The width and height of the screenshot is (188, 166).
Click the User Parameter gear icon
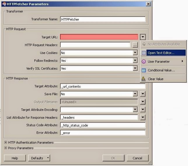click(144, 62)
